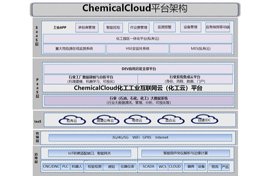Click the 设备管理 box
Screen dimensions: 264x176
[x=191, y=27]
